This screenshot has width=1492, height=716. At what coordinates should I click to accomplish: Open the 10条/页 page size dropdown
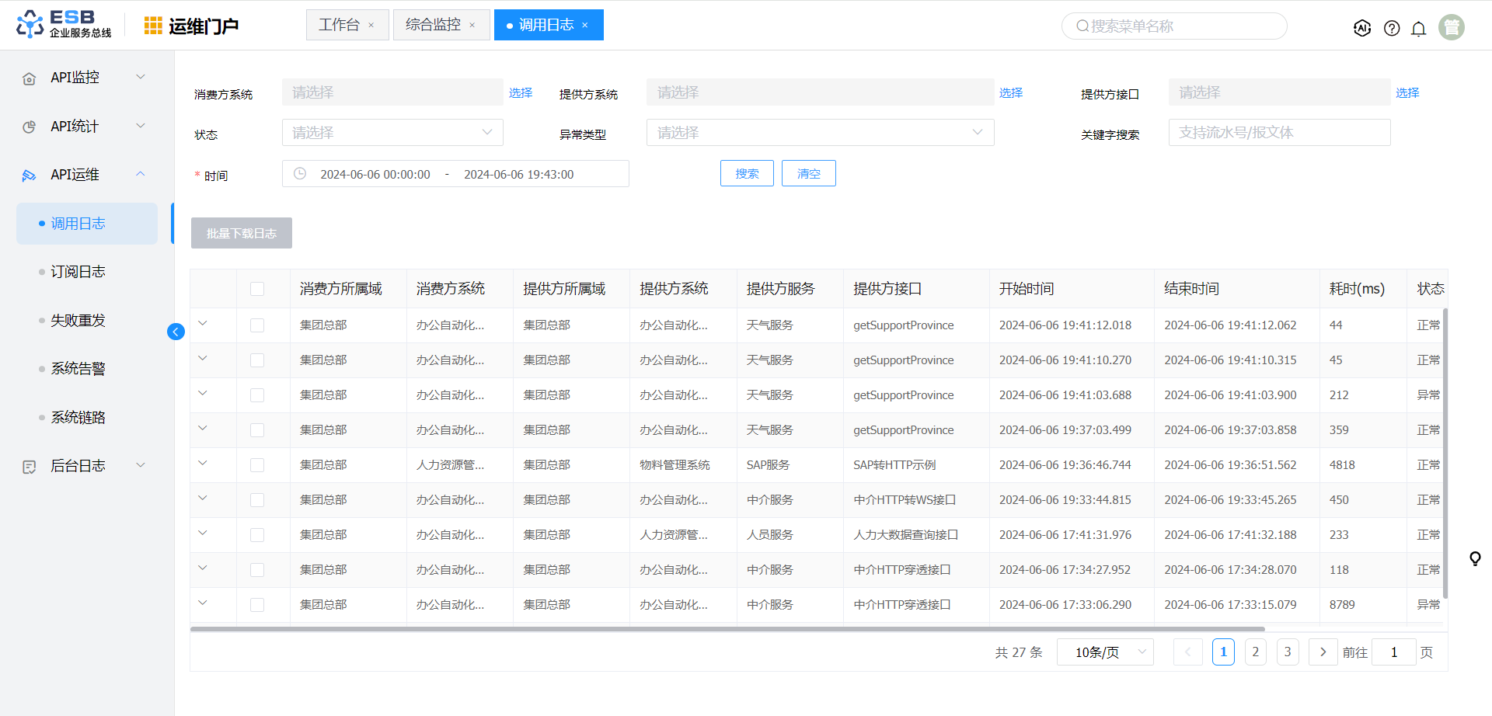pyautogui.click(x=1104, y=652)
